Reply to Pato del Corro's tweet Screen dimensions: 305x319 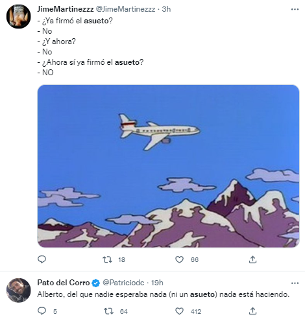(x=42, y=311)
